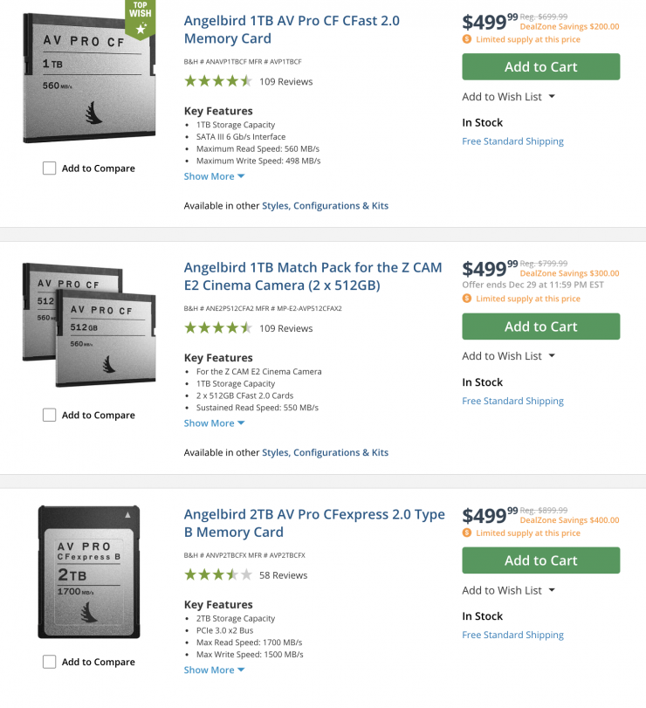Open the 2TB CFexpress B card product image
This screenshot has height=708, width=646.
click(x=89, y=572)
